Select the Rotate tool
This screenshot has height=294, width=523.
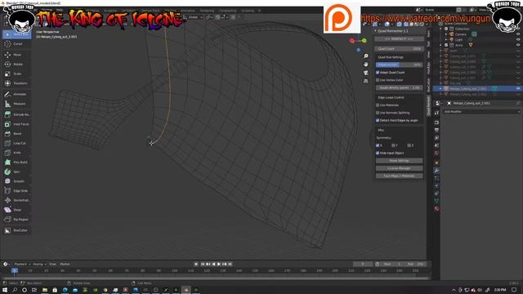click(16, 64)
